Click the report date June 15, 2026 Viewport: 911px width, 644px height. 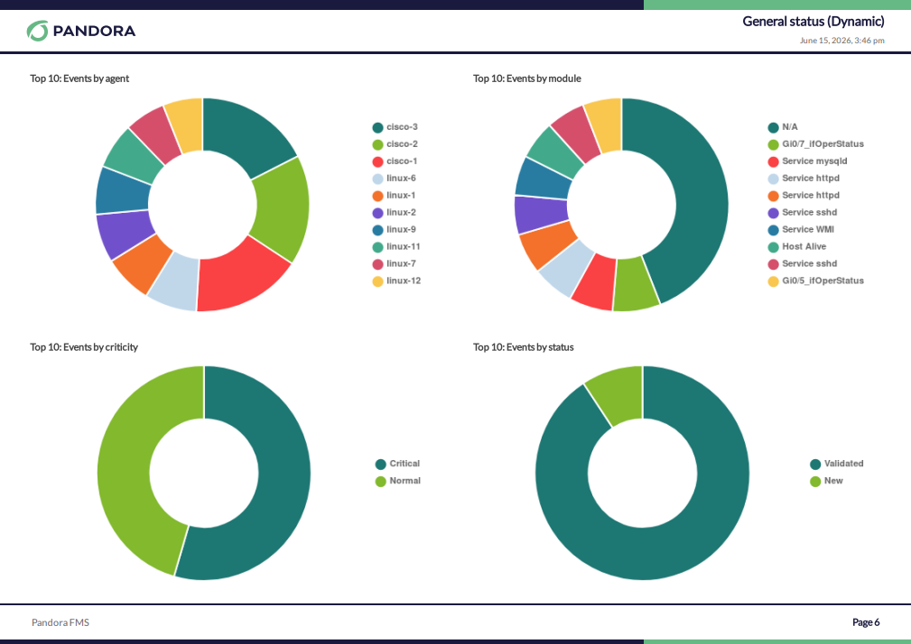841,41
